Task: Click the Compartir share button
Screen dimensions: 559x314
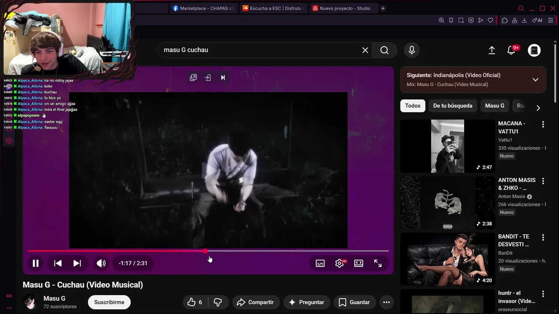Action: (255, 302)
